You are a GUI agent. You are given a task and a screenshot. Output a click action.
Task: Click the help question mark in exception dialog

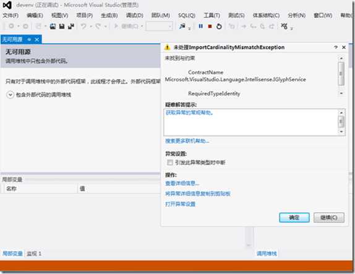point(336,47)
